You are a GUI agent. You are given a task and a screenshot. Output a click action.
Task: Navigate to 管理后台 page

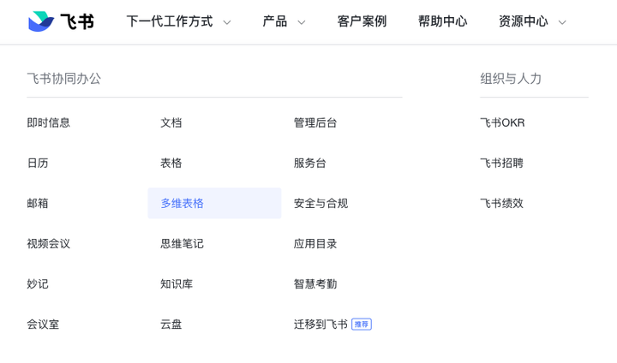[x=315, y=122]
